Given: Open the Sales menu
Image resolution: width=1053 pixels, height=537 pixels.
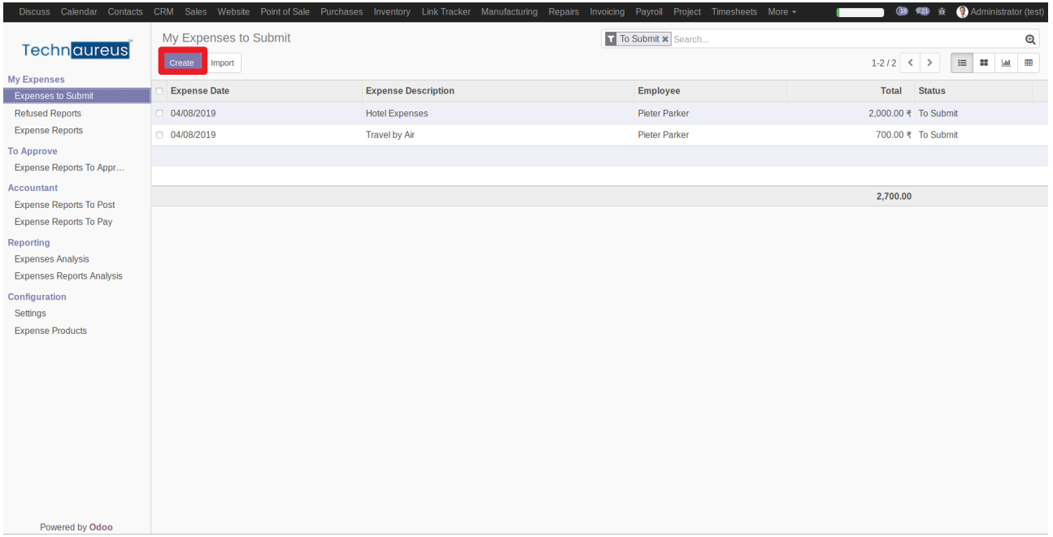Looking at the screenshot, I should 195,11.
